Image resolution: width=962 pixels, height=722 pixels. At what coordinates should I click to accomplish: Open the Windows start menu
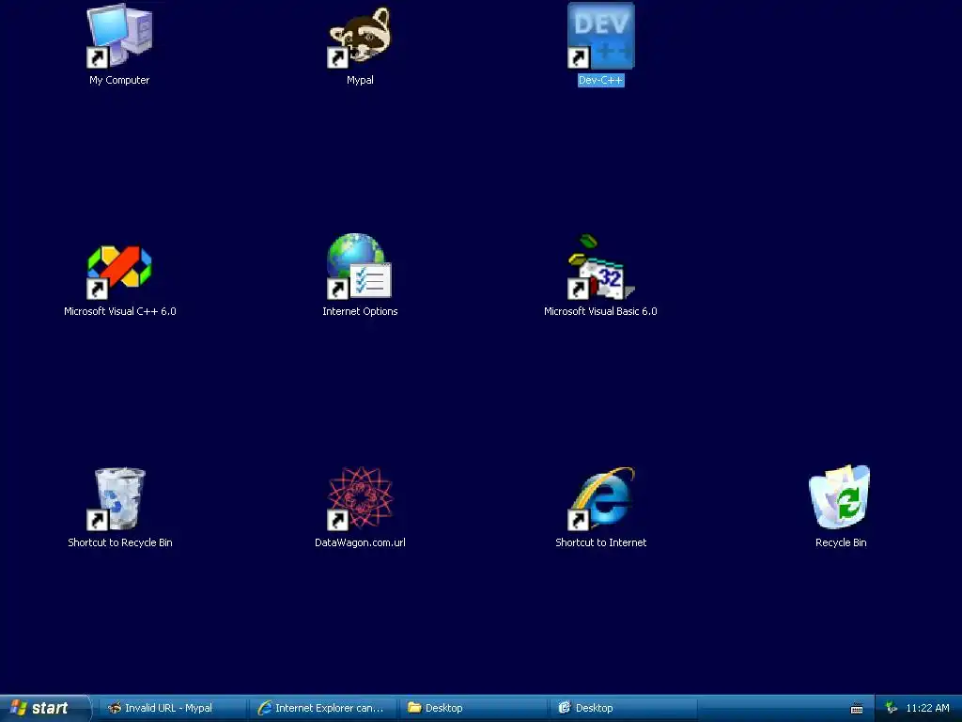(x=44, y=708)
